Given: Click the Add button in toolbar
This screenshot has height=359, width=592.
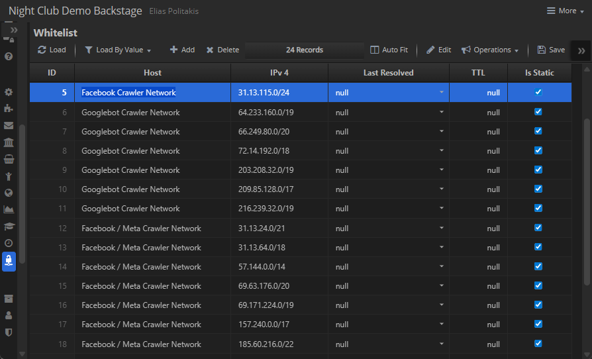Looking at the screenshot, I should coord(182,50).
